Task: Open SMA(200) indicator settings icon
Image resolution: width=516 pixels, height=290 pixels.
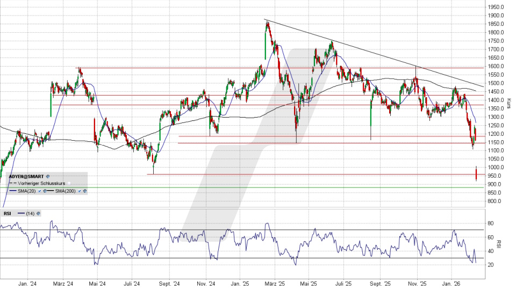Action: [x=85, y=191]
